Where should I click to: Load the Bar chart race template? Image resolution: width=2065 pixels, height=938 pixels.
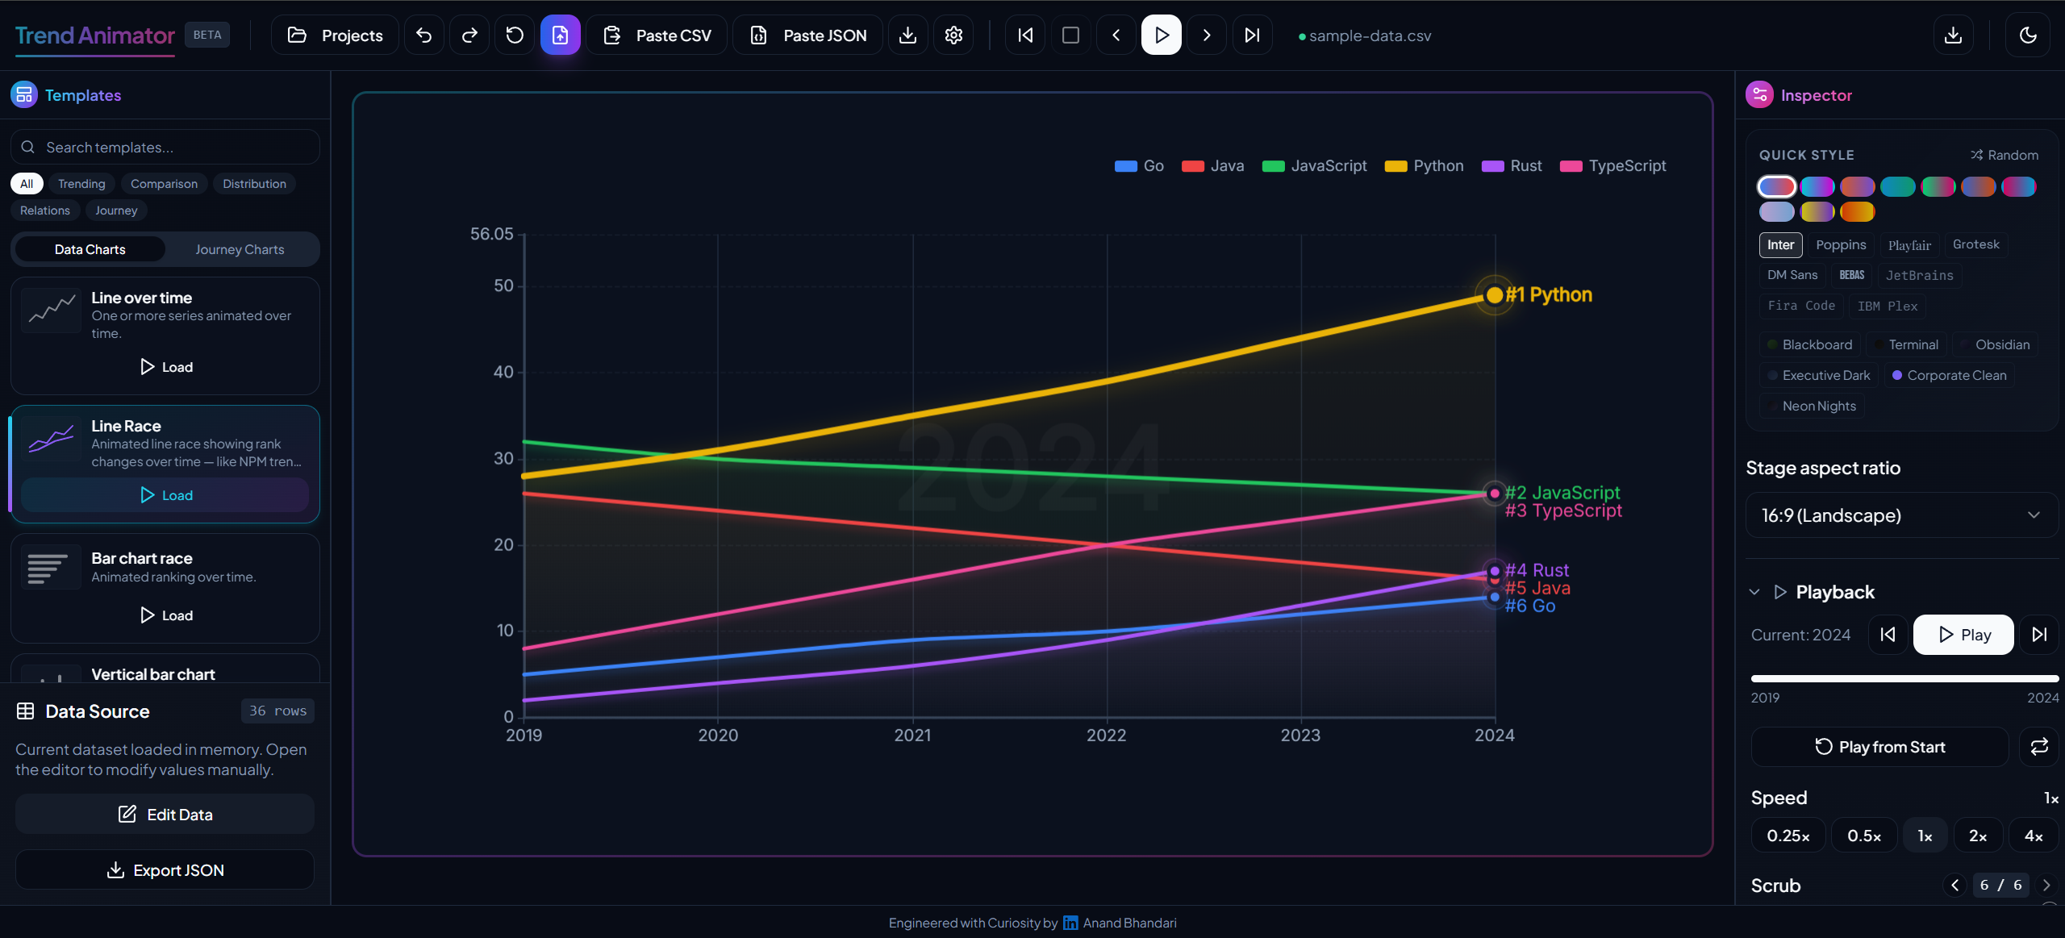click(165, 615)
